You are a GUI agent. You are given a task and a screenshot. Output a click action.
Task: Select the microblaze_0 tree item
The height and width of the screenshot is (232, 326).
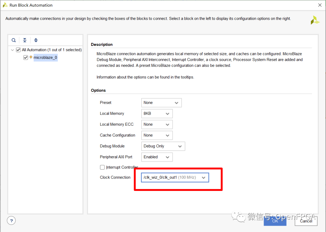(x=45, y=57)
